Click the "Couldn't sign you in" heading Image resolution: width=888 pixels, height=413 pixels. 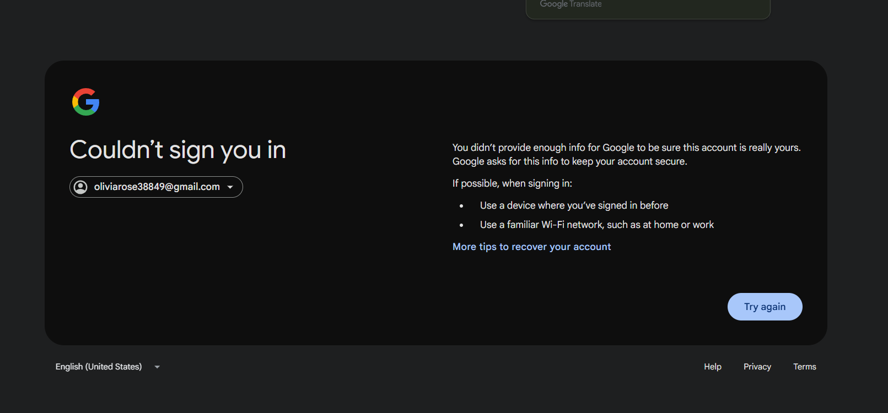(x=177, y=150)
